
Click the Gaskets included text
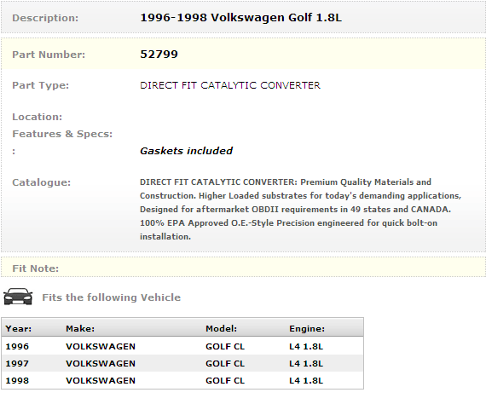click(186, 151)
